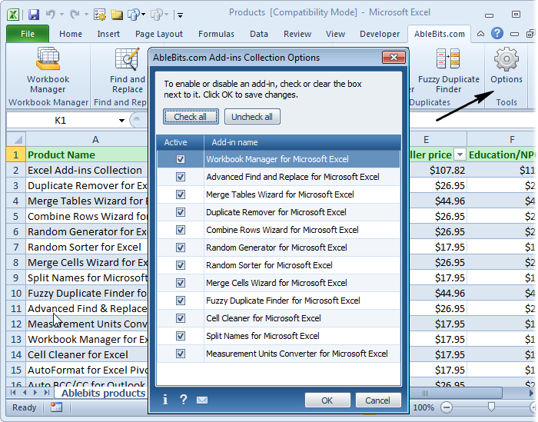Click the info icon in the dialog
538x422 pixels.
pos(165,400)
